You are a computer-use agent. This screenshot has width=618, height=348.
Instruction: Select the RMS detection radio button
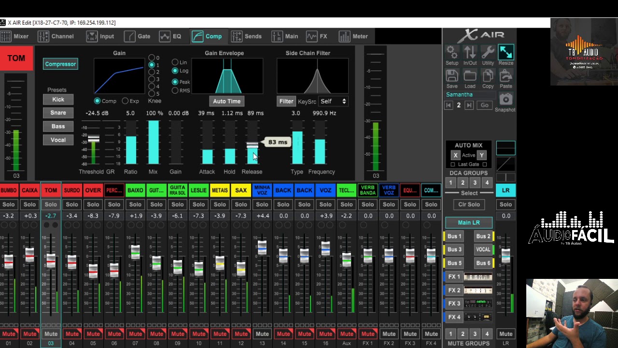tap(175, 90)
